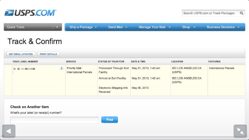The image size is (249, 140).
Task: Click the 'Check on Another Item' heading
Action: (30, 107)
